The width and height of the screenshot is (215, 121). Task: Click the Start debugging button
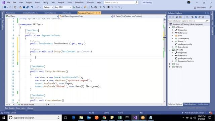point(77,7)
